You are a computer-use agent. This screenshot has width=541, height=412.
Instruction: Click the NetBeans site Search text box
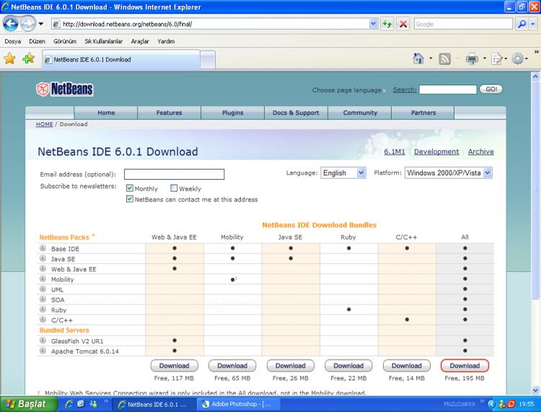pos(447,89)
